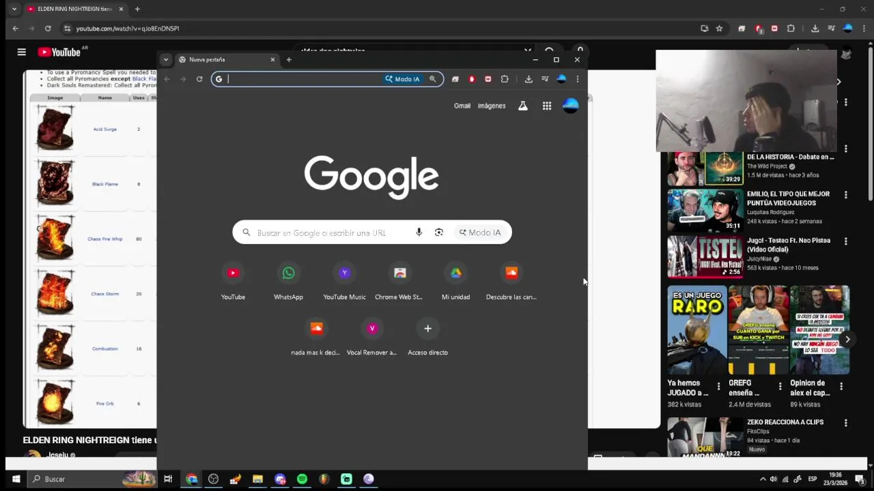Start voice search with the microphone icon
The image size is (874, 491).
tap(419, 233)
